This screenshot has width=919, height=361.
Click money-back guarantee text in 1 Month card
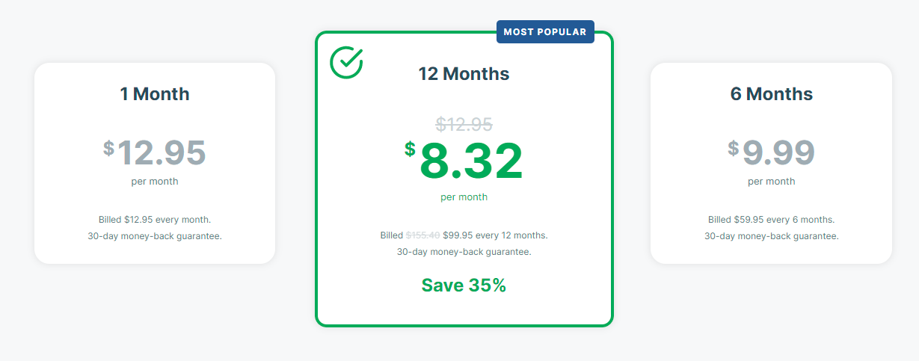[x=155, y=236]
